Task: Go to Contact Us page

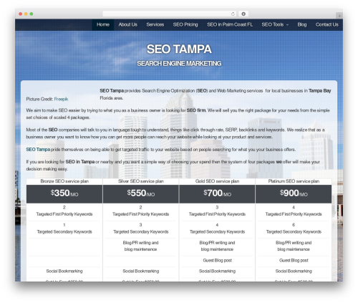Action: click(x=326, y=24)
